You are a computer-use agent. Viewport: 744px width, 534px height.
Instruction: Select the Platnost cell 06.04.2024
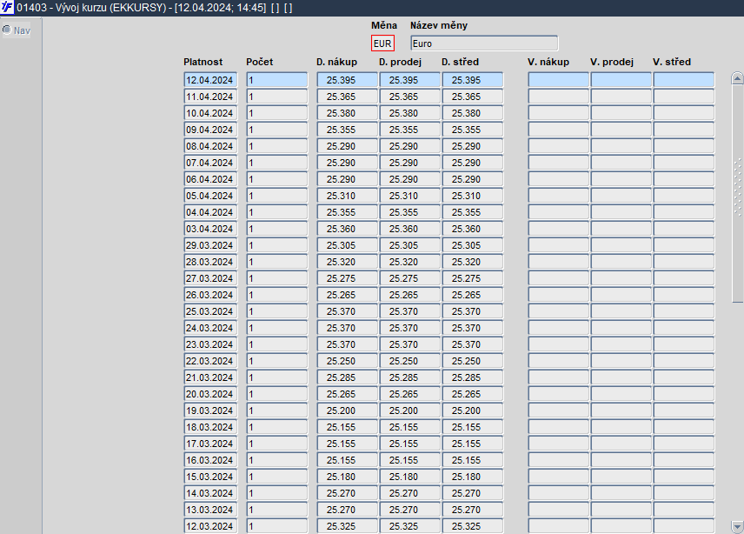210,179
